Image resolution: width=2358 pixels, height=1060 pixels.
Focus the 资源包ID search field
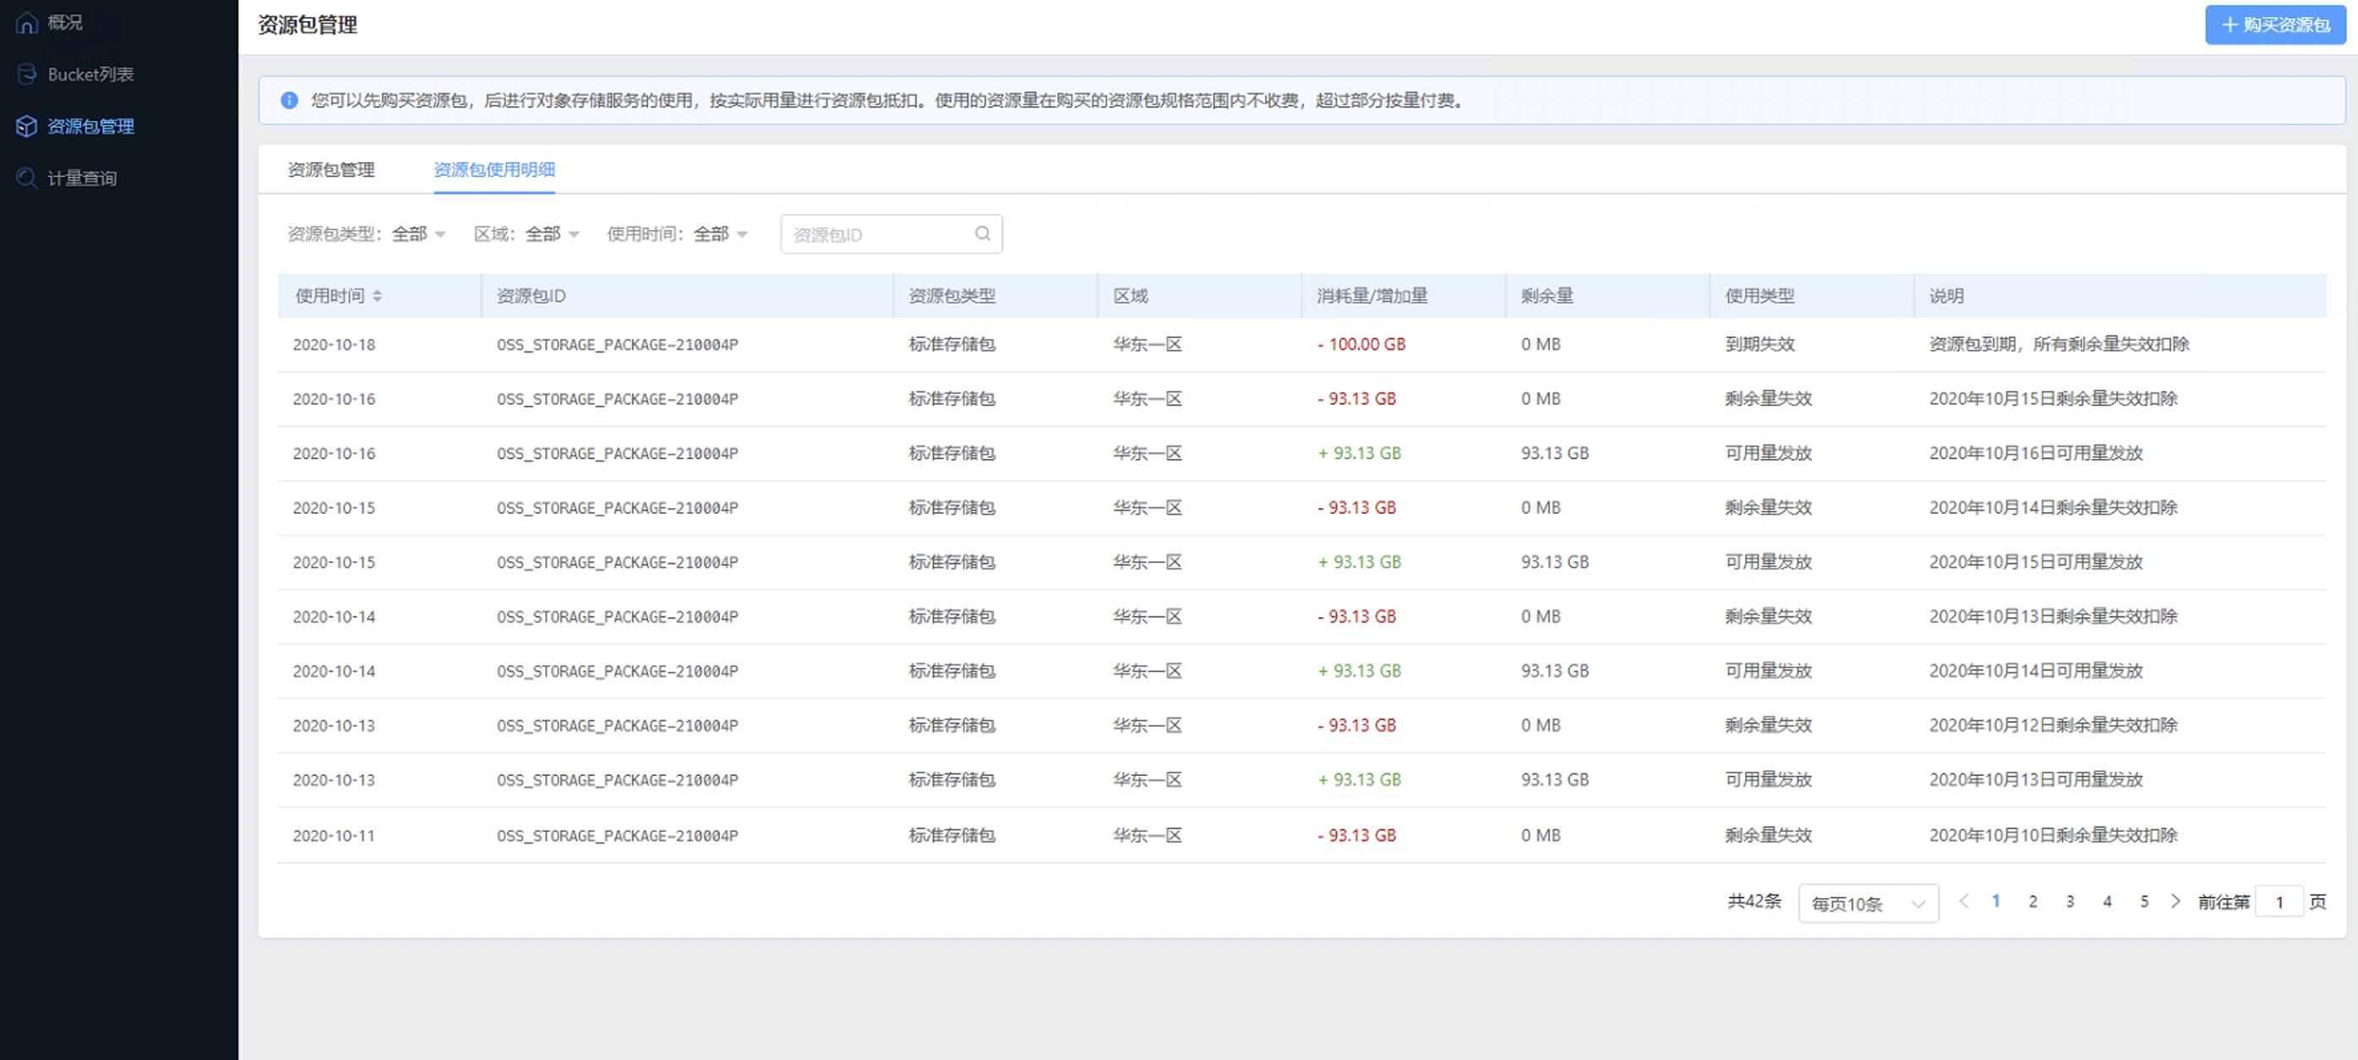point(891,233)
